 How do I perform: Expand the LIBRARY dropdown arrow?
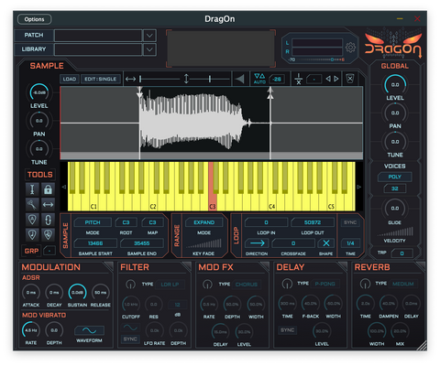pyautogui.click(x=149, y=49)
